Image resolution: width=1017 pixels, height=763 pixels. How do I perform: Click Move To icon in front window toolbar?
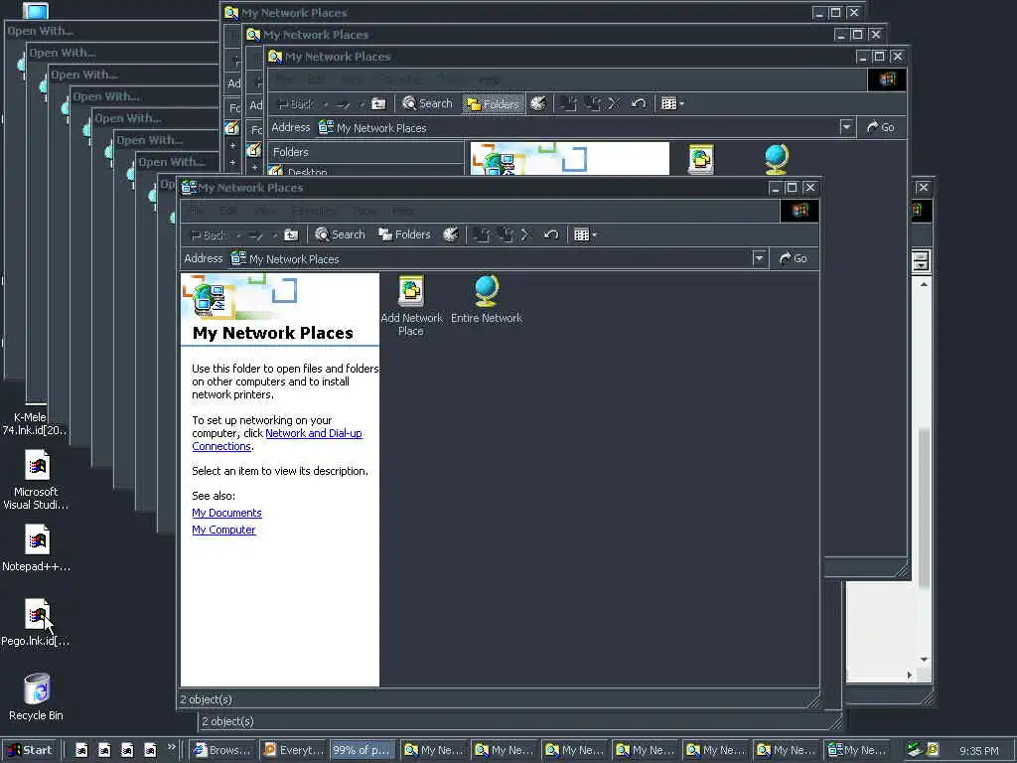[x=482, y=234]
